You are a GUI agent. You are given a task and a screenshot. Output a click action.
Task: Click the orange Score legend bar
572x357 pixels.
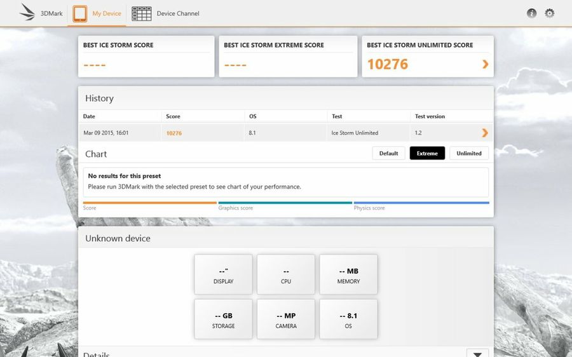(149, 203)
